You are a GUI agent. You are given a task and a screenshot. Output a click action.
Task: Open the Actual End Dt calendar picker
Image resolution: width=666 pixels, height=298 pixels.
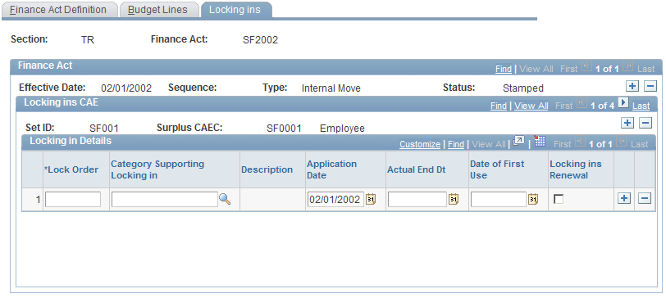coord(454,199)
